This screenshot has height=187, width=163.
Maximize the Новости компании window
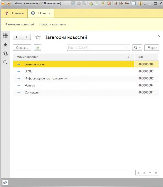click(x=155, y=4)
